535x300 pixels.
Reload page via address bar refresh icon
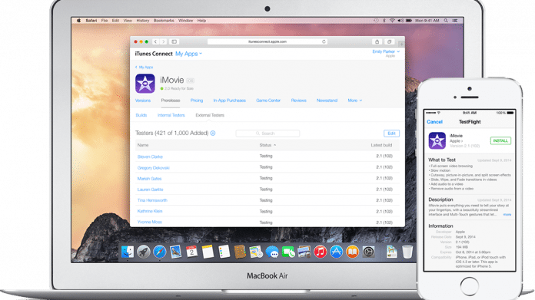[324, 41]
